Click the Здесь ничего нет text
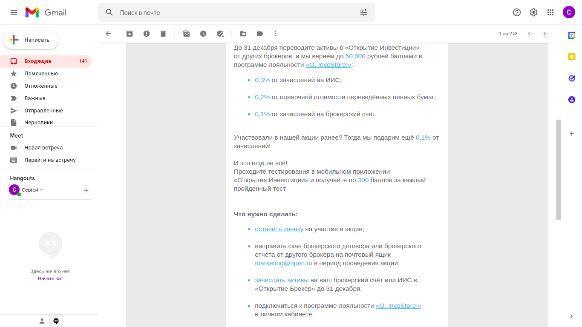This screenshot has height=327, width=582. point(50,271)
